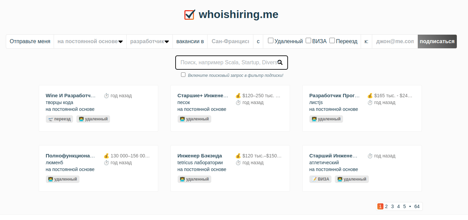468x220 pixels.
Task: Click the удаленный tag on the tetricus лаборатории card
Action: pyautogui.click(x=194, y=179)
